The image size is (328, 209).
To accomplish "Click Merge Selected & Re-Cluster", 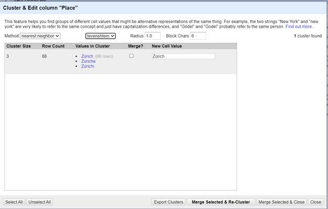I will (x=220, y=202).
